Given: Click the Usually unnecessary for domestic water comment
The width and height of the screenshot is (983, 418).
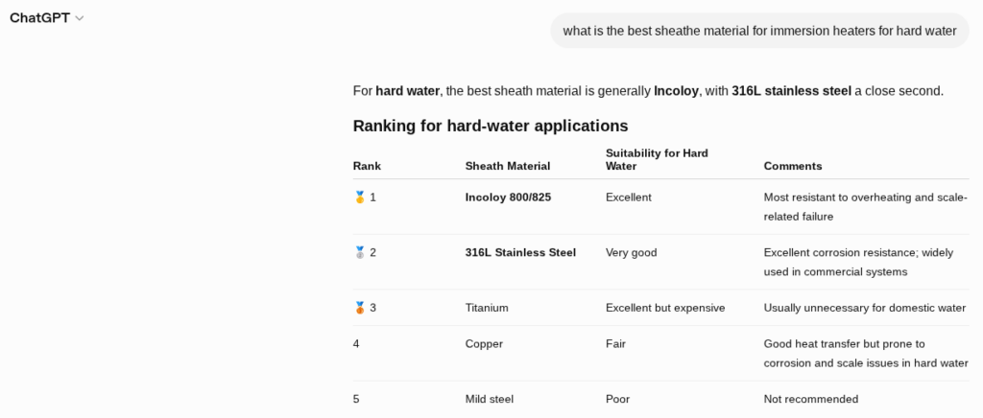Looking at the screenshot, I should tap(865, 308).
